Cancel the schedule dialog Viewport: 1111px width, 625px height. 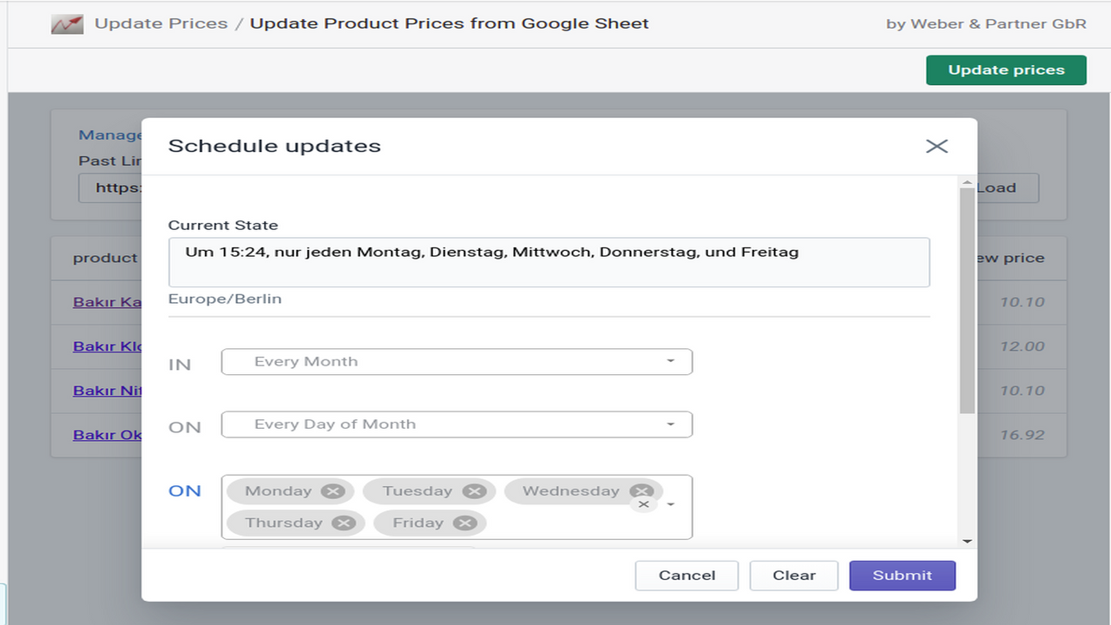coord(687,575)
